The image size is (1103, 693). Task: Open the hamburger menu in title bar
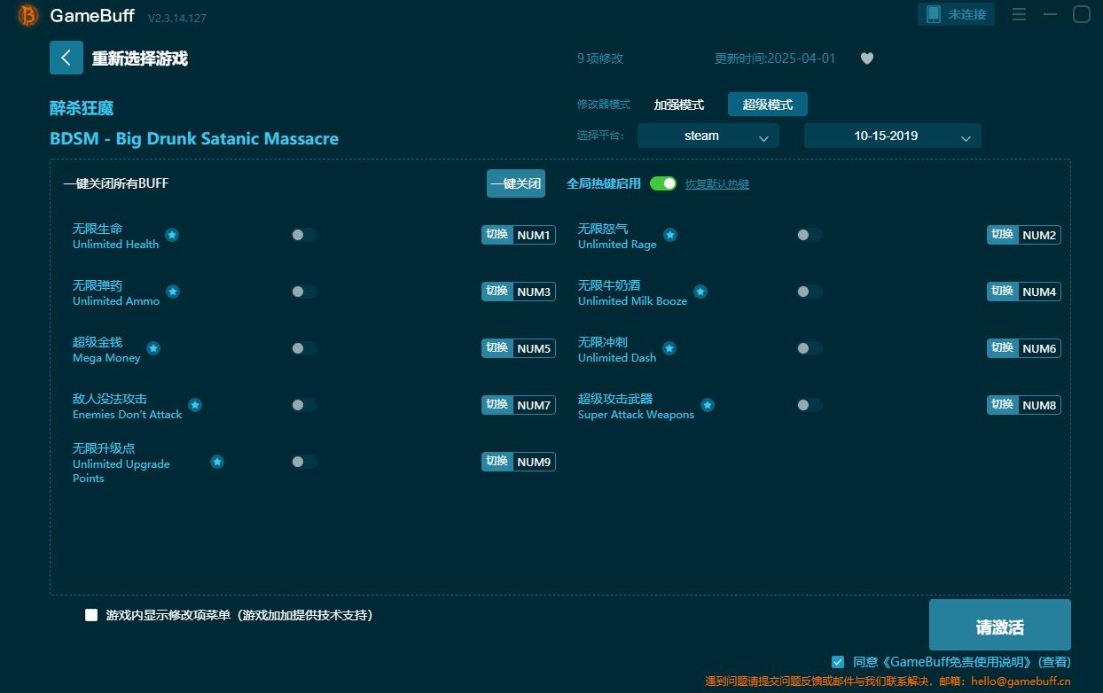point(1019,14)
